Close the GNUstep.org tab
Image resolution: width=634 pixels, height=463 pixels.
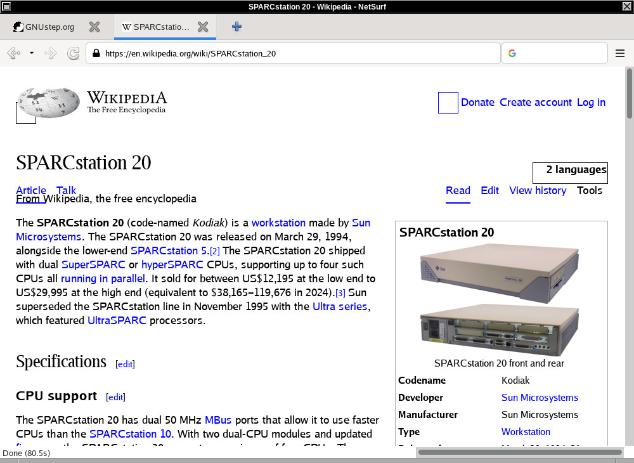pyautogui.click(x=94, y=27)
